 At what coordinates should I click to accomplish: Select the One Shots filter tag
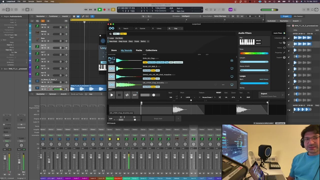119,38
